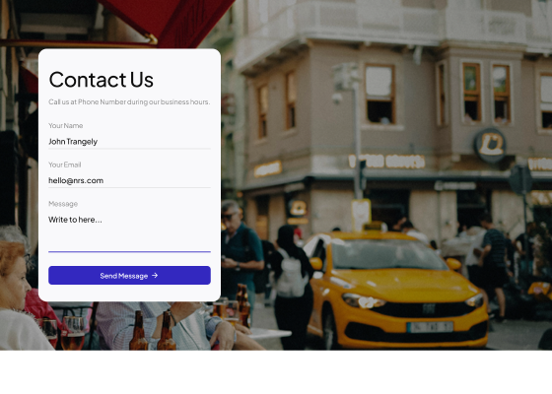552x394 pixels.
Task: Click the yellow taxi in the background photo
Action: point(394,289)
